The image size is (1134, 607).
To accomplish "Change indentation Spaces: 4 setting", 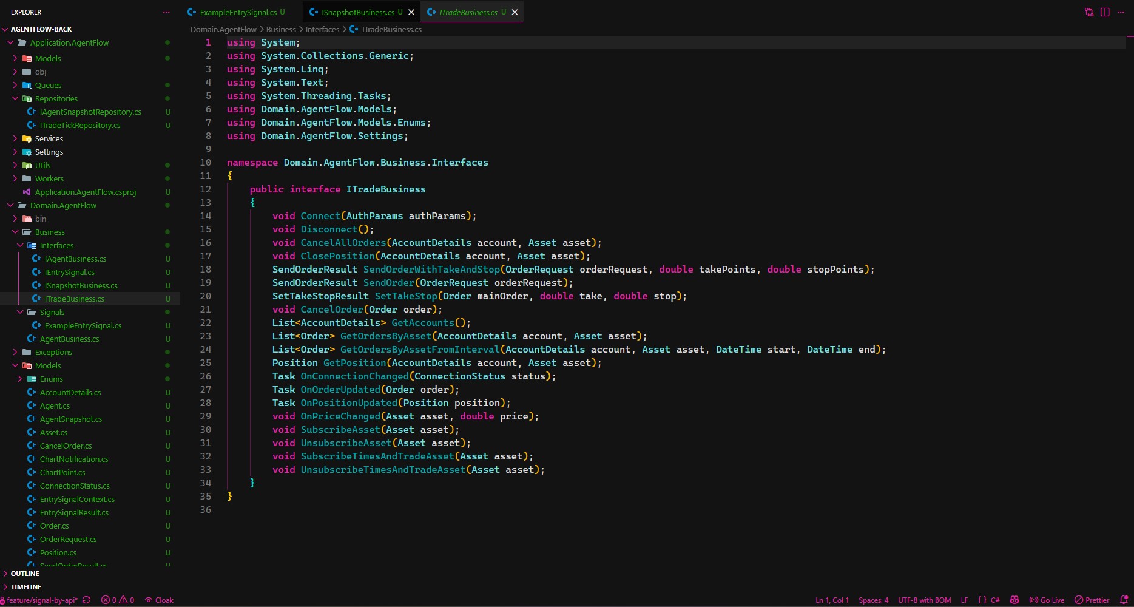I will click(873, 600).
